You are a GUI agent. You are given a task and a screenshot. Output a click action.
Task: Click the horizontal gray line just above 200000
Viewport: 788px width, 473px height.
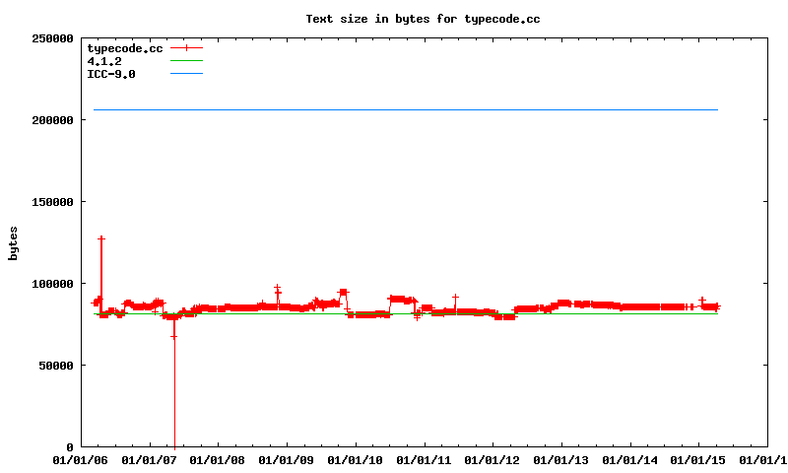[394, 109]
